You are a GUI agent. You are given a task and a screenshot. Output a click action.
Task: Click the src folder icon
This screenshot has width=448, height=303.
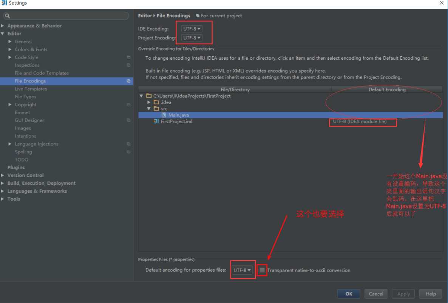pyautogui.click(x=156, y=108)
